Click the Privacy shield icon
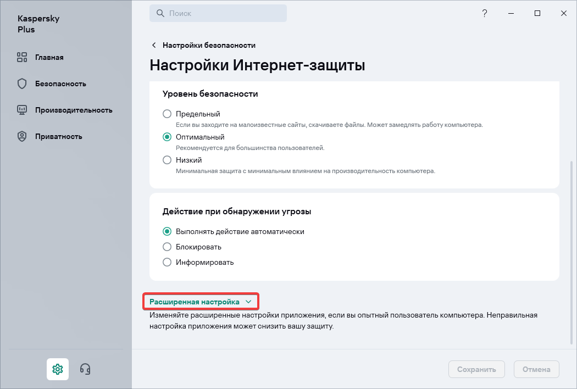The image size is (577, 389). [22, 136]
